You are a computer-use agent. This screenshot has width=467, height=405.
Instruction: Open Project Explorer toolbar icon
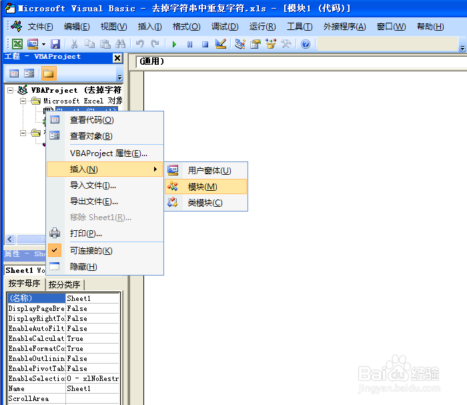[x=240, y=44]
